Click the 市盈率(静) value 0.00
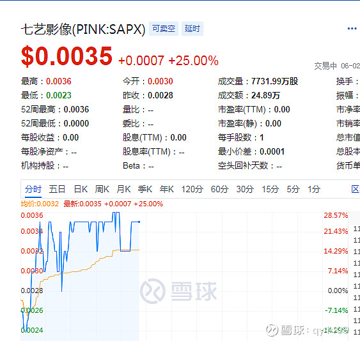The height and width of the screenshot is (341, 360). [x=273, y=124]
